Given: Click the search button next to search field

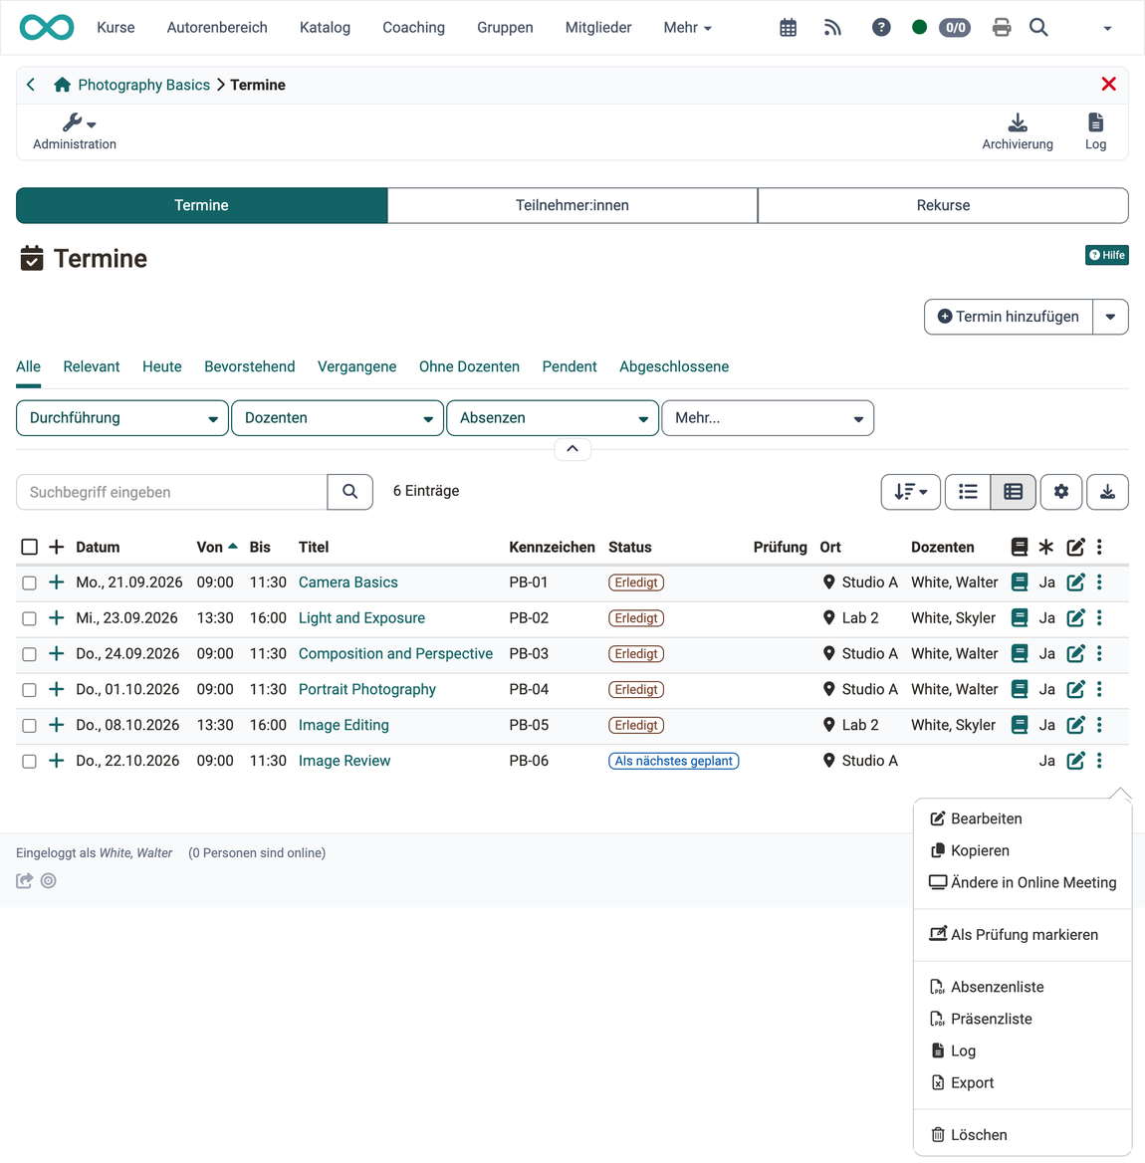Looking at the screenshot, I should point(350,492).
